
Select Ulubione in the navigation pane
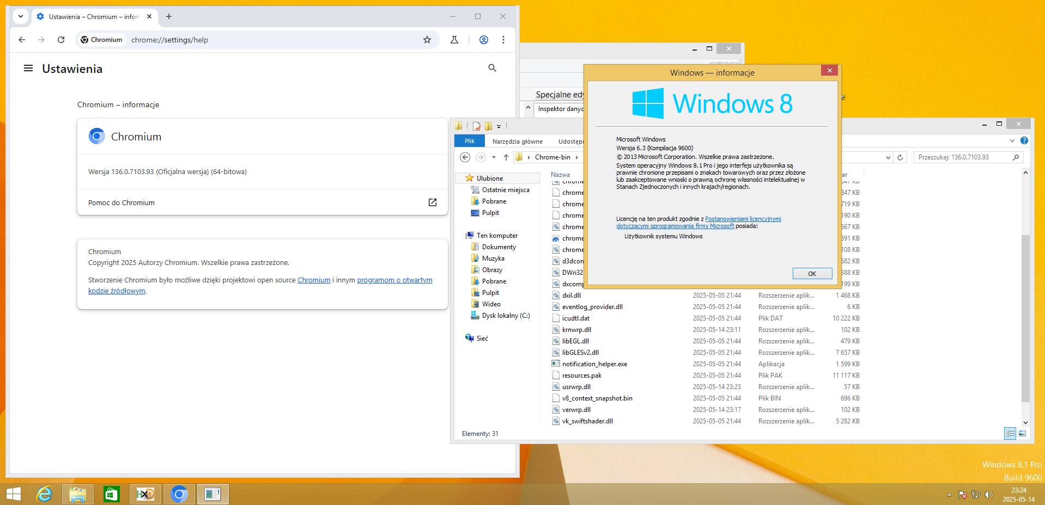click(x=490, y=178)
